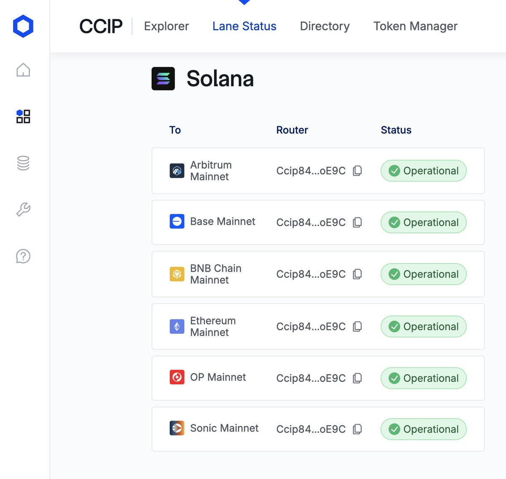Copy router address for BNB Chain Mainnet

click(x=357, y=274)
